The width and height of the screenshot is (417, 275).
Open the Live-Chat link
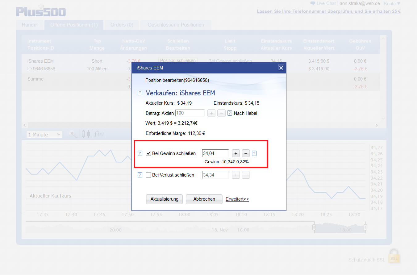tap(323, 3)
